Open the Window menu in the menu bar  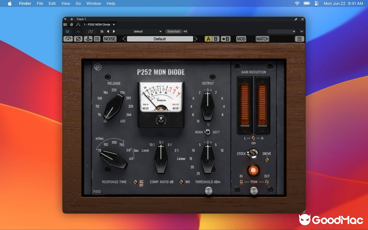(x=94, y=3)
